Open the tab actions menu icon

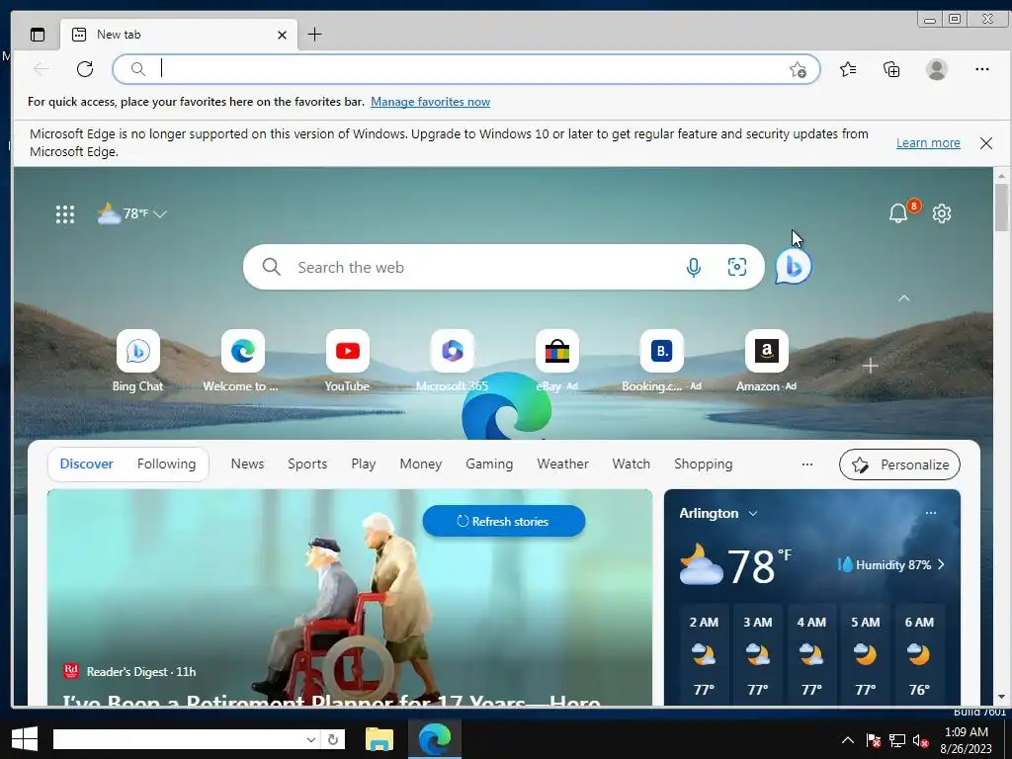pos(38,35)
